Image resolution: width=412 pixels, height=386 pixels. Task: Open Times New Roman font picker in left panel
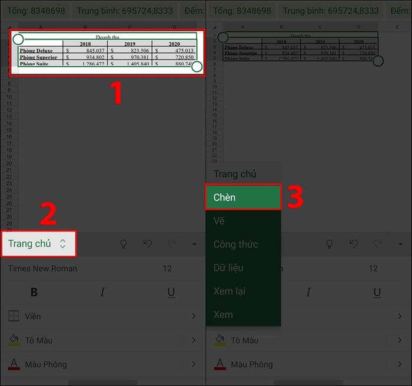click(42, 268)
